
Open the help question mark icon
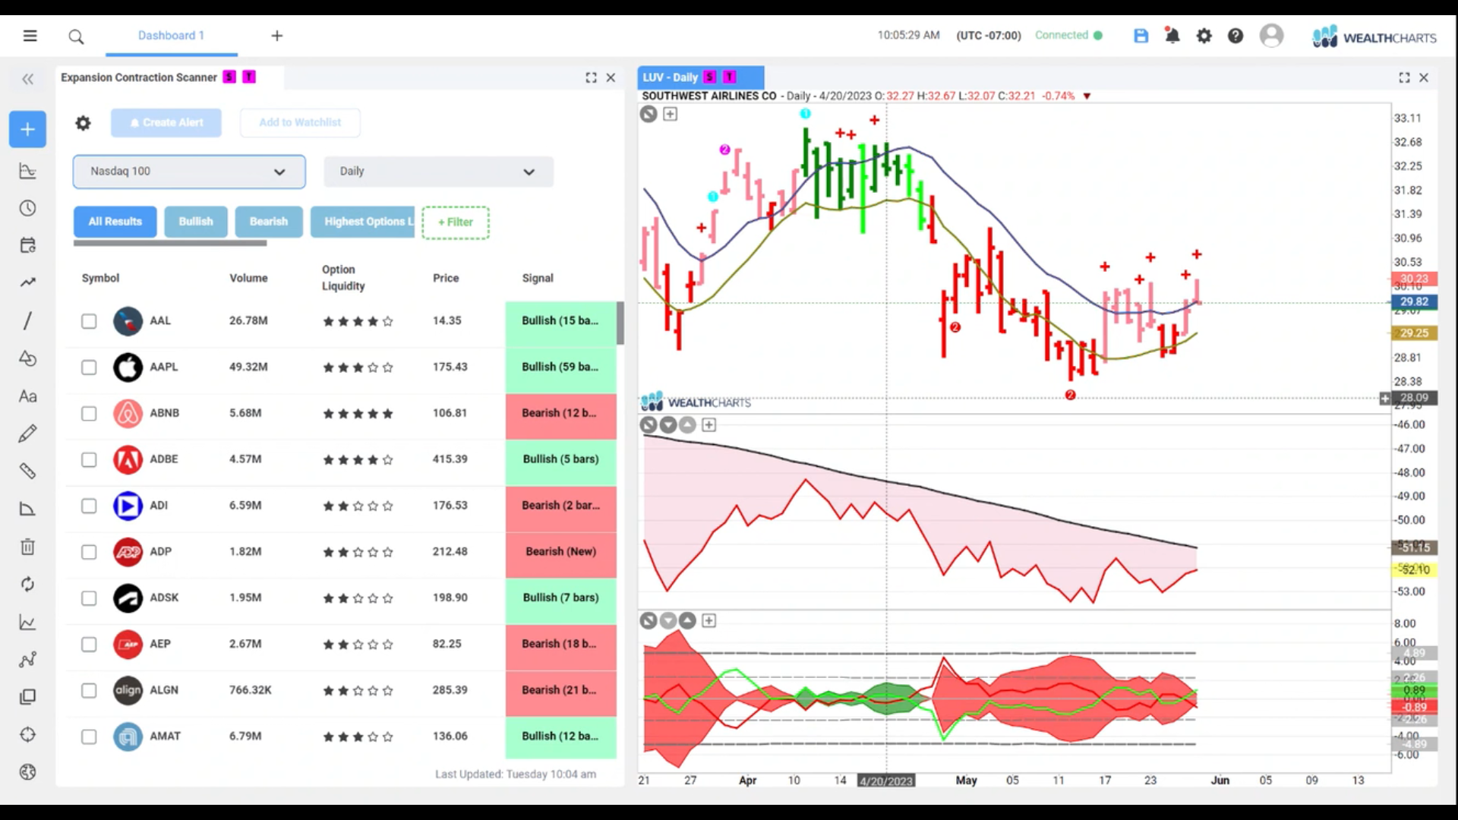click(1236, 36)
